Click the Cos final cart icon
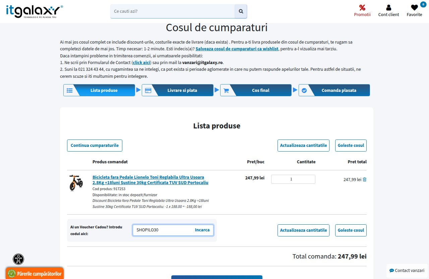This screenshot has width=429, height=279. pos(226,90)
